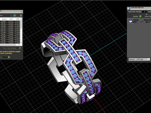The height and width of the screenshot is (113, 151).
Task: Select the 4.85 grams cell
Action: coord(5,22)
